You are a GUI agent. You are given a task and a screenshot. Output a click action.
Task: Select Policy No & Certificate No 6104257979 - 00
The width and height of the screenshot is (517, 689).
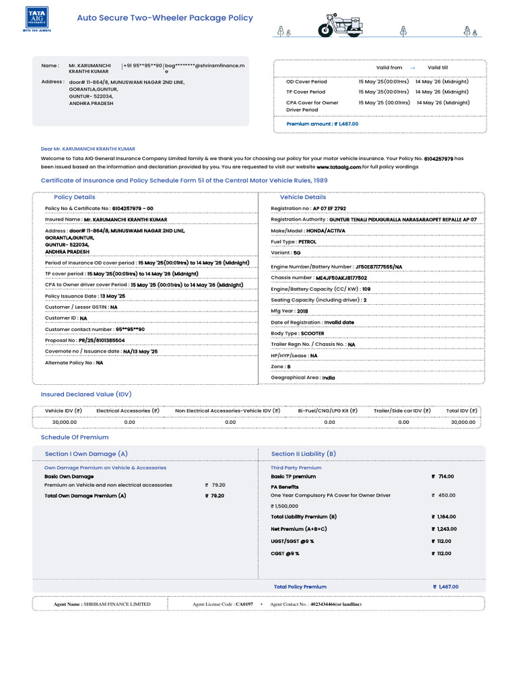(99, 209)
